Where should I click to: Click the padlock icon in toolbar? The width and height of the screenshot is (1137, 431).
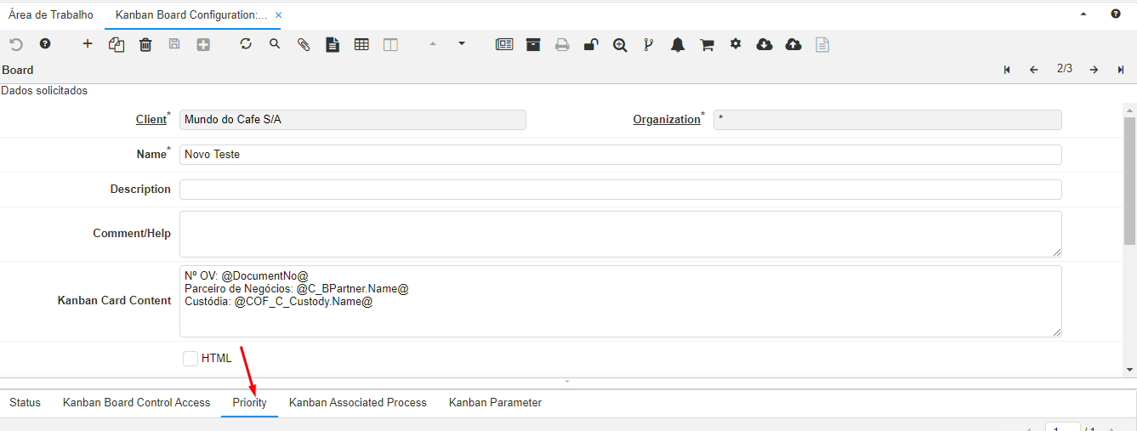coord(591,45)
